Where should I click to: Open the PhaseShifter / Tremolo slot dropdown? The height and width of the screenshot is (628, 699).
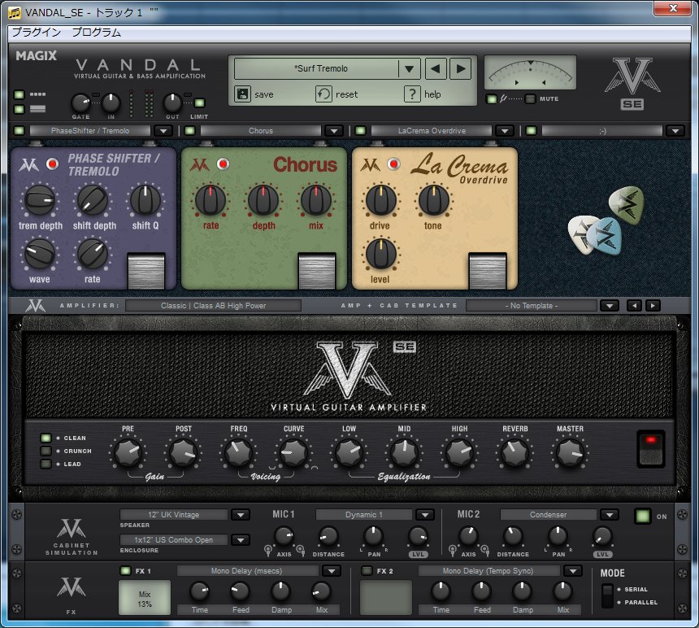tap(163, 131)
